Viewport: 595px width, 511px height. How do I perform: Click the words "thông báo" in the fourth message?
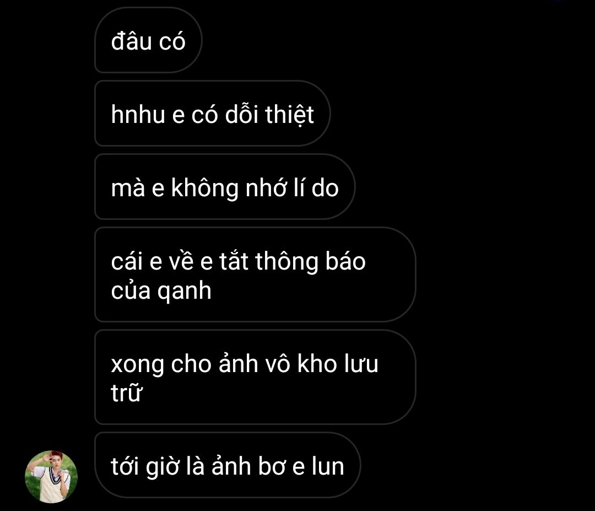(310, 262)
